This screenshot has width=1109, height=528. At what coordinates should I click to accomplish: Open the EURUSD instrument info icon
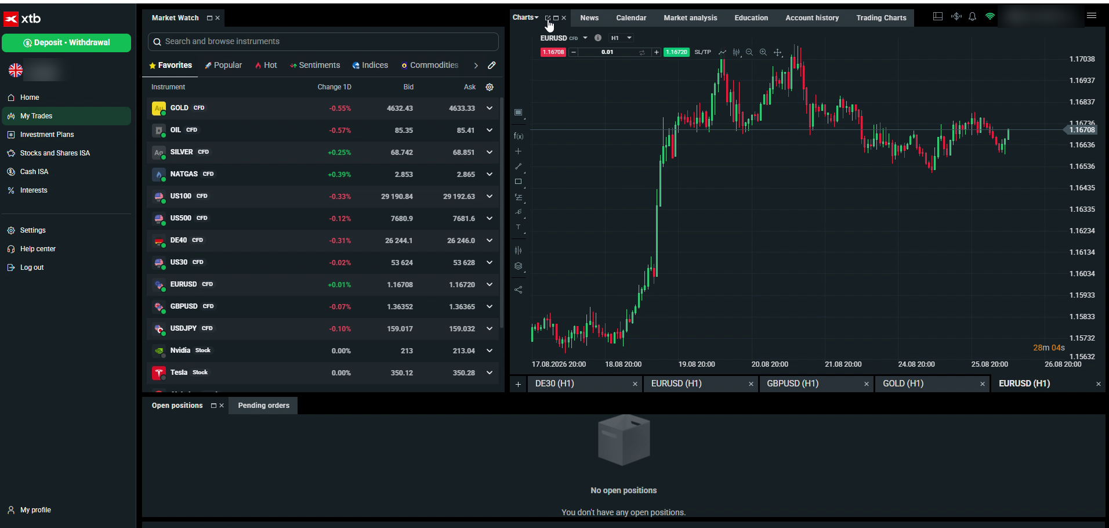click(598, 38)
